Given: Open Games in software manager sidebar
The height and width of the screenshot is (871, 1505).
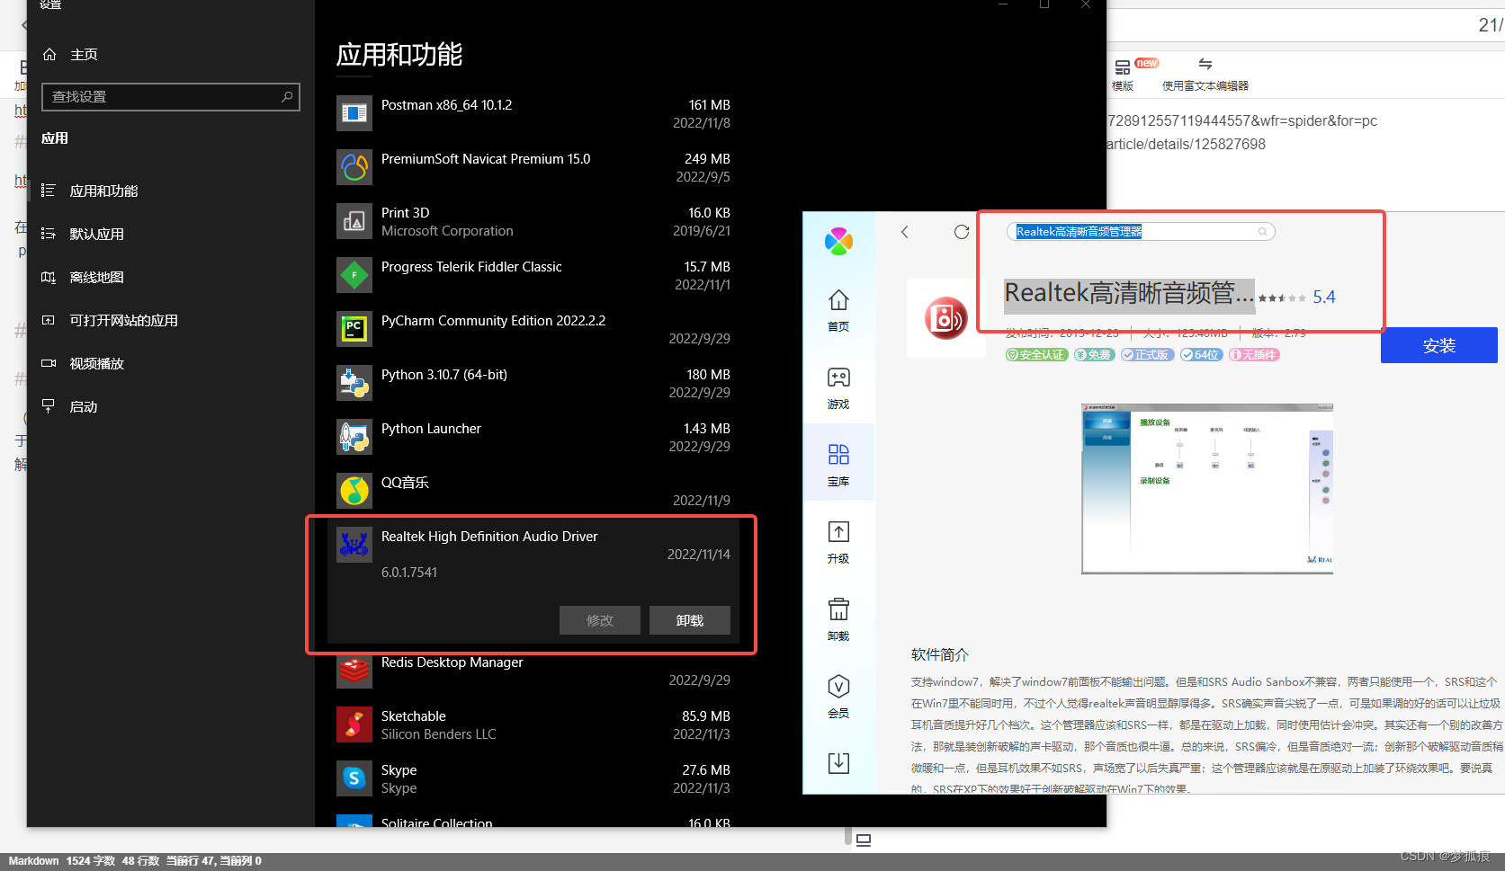Looking at the screenshot, I should click(838, 387).
